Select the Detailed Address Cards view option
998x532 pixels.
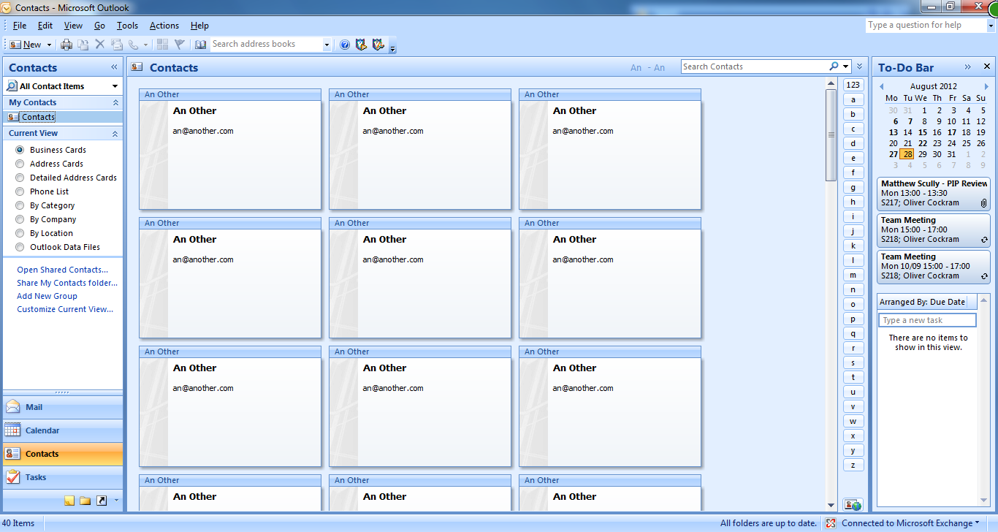[20, 178]
